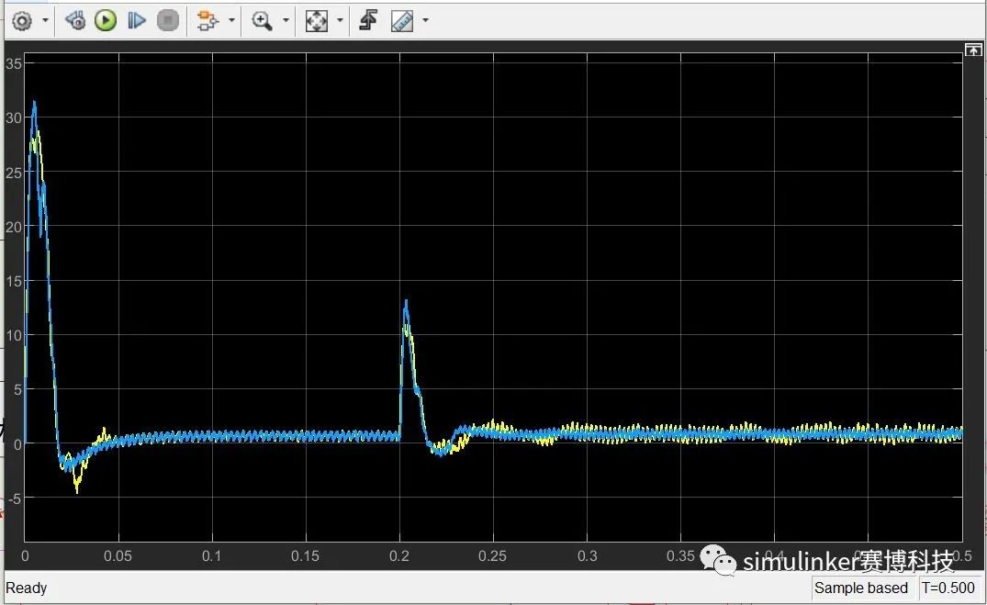Click the T=0.500 time status field
This screenshot has height=605, width=987.
pyautogui.click(x=948, y=588)
